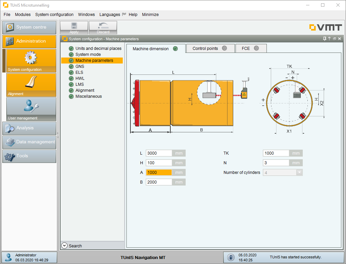The width and height of the screenshot is (346, 264).
Task: Open the Data management section
Action: [x=29, y=142]
